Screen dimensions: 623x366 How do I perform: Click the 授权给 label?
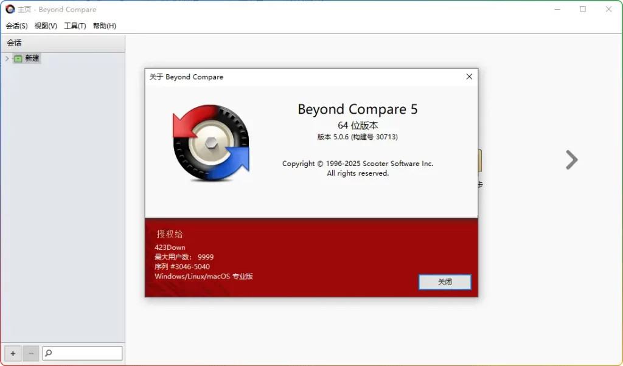coord(170,234)
